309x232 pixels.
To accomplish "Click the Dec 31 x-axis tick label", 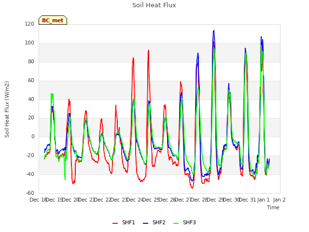I will pyautogui.click(x=248, y=200).
